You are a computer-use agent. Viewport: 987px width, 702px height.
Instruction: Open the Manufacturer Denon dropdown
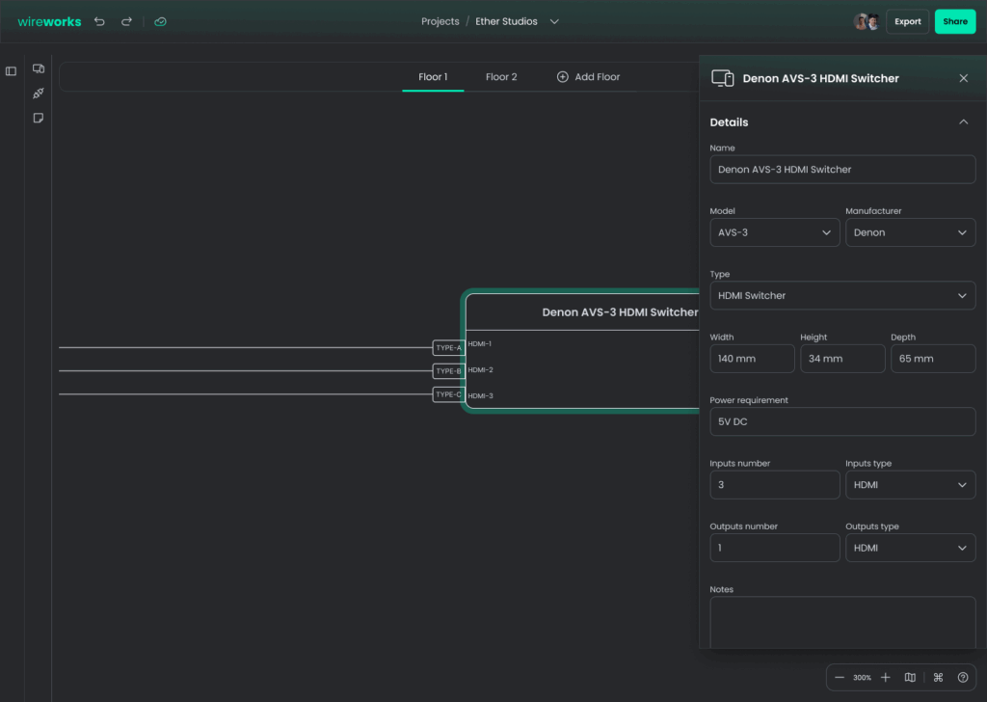coord(910,232)
